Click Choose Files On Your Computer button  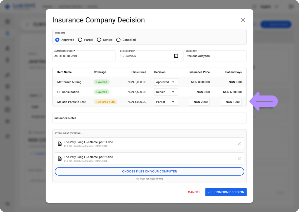(149, 172)
